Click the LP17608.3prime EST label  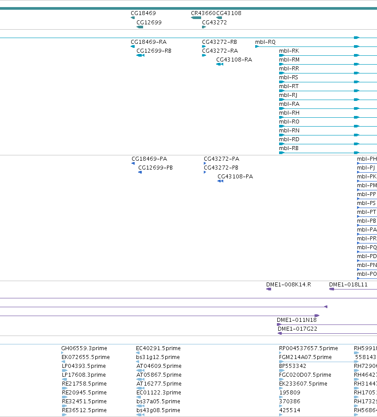[x=84, y=375]
